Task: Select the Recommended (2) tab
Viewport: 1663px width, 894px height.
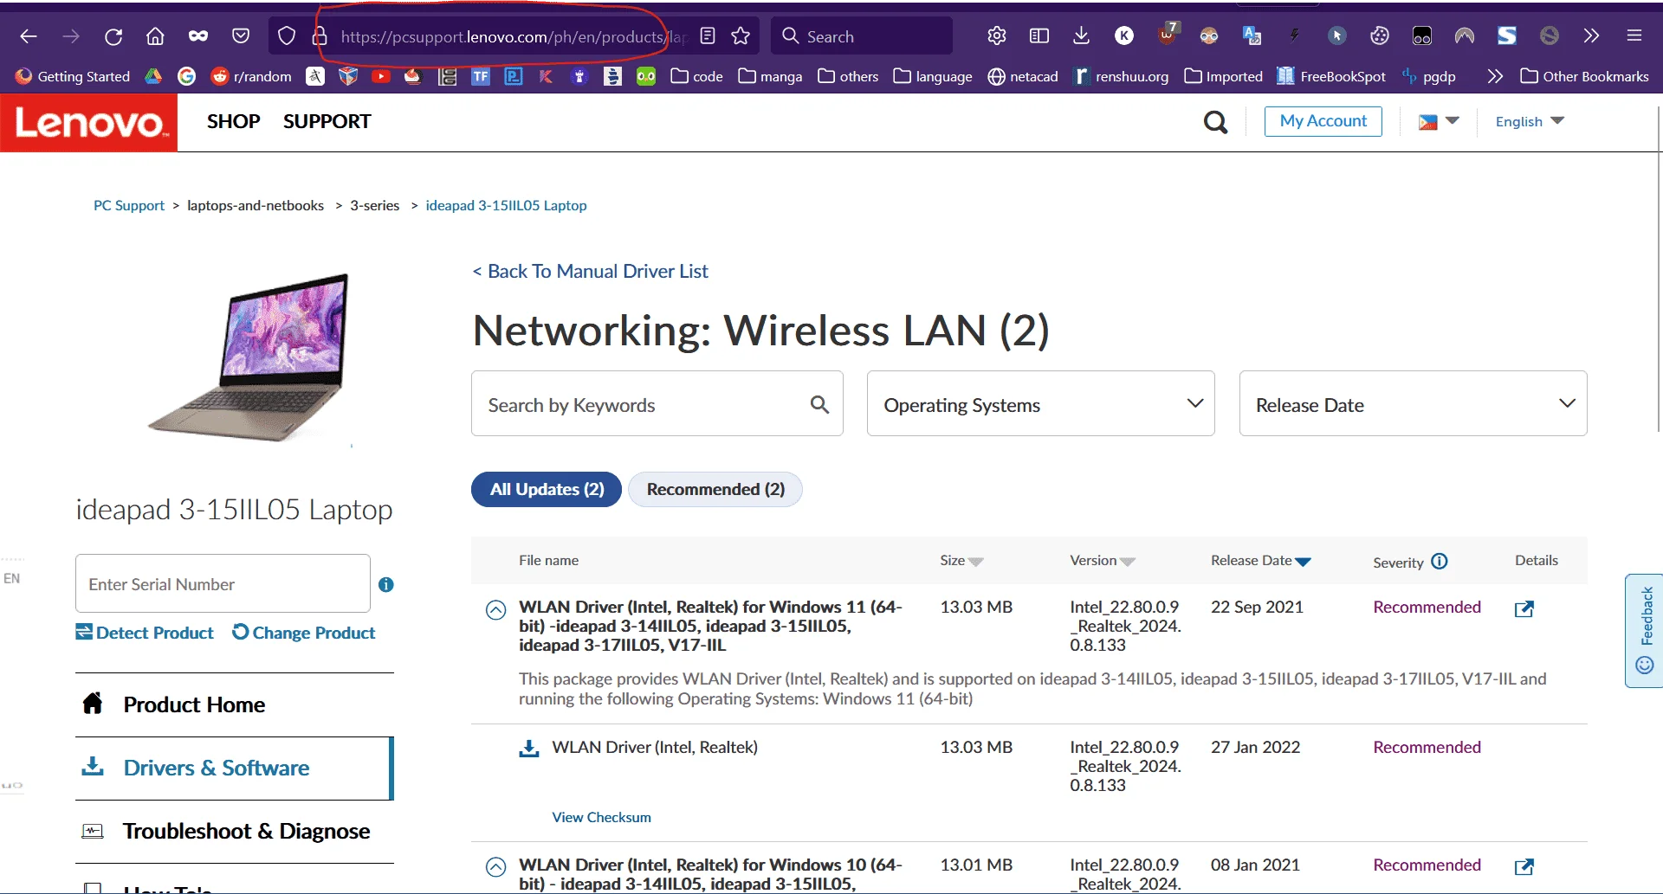Action: (x=715, y=489)
